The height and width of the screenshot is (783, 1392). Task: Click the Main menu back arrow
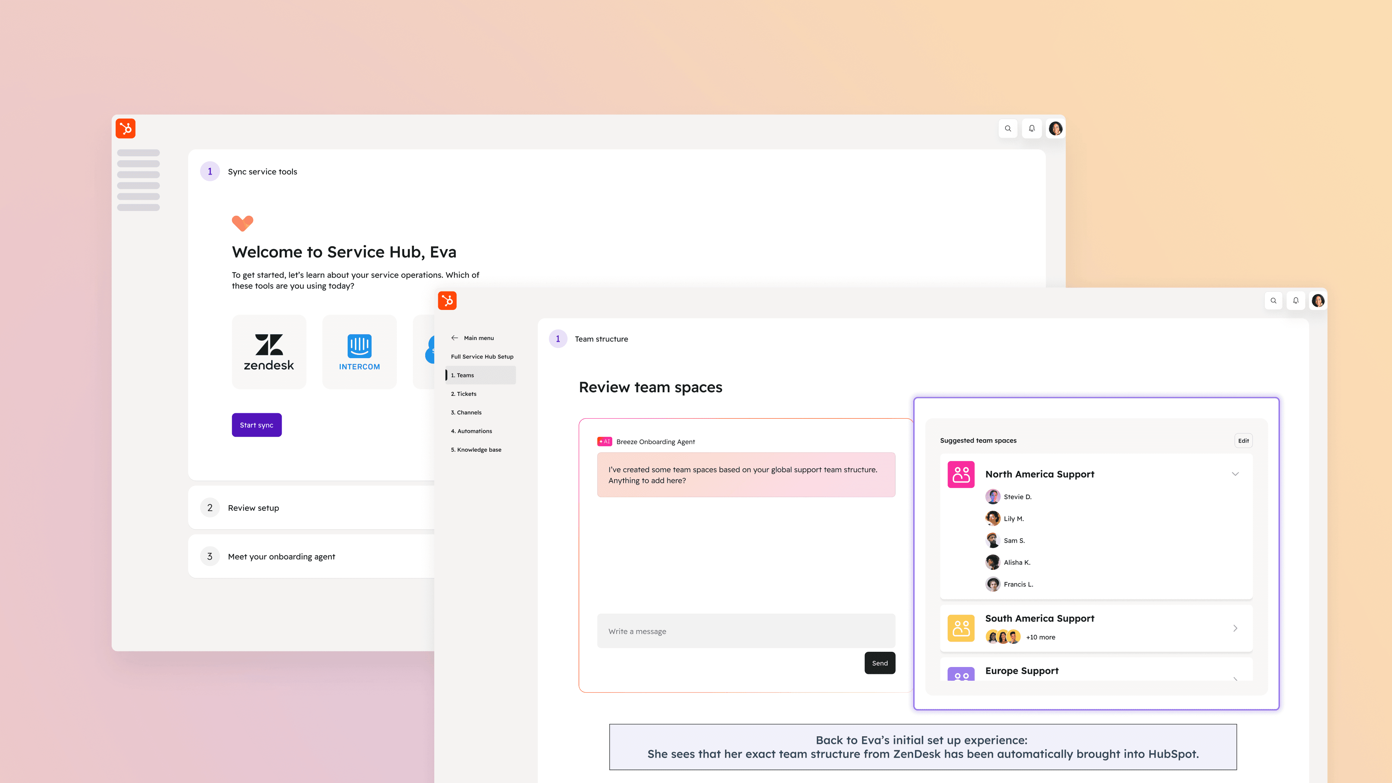point(455,338)
